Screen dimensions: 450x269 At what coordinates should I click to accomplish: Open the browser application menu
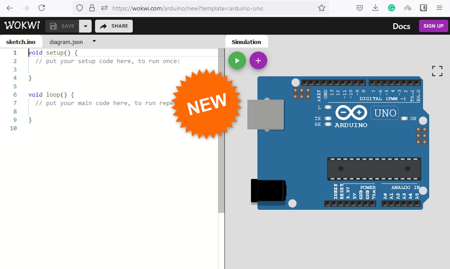point(439,8)
